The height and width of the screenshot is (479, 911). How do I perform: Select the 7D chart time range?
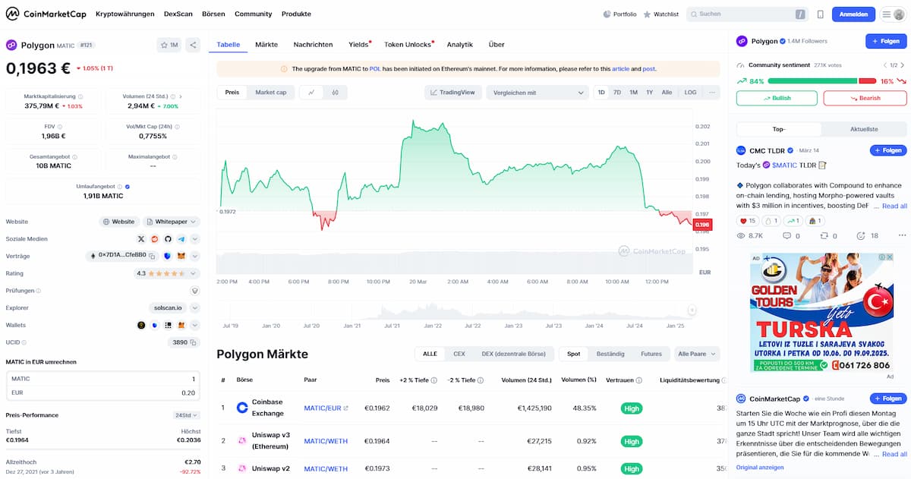[617, 93]
